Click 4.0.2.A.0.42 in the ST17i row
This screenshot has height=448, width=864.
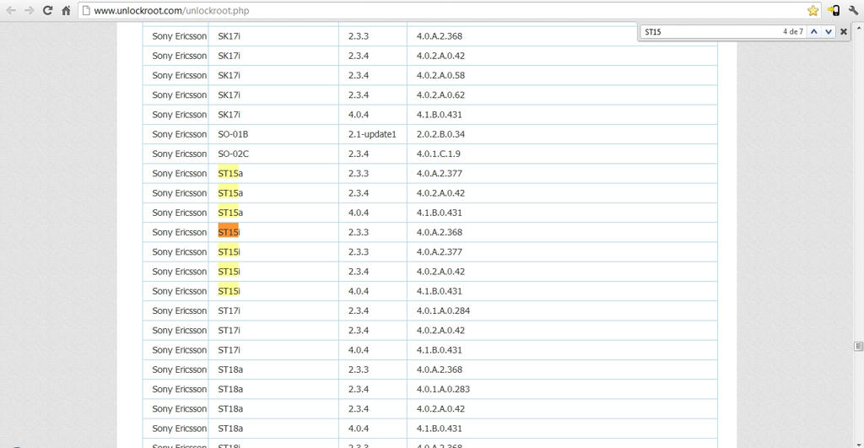pos(440,331)
